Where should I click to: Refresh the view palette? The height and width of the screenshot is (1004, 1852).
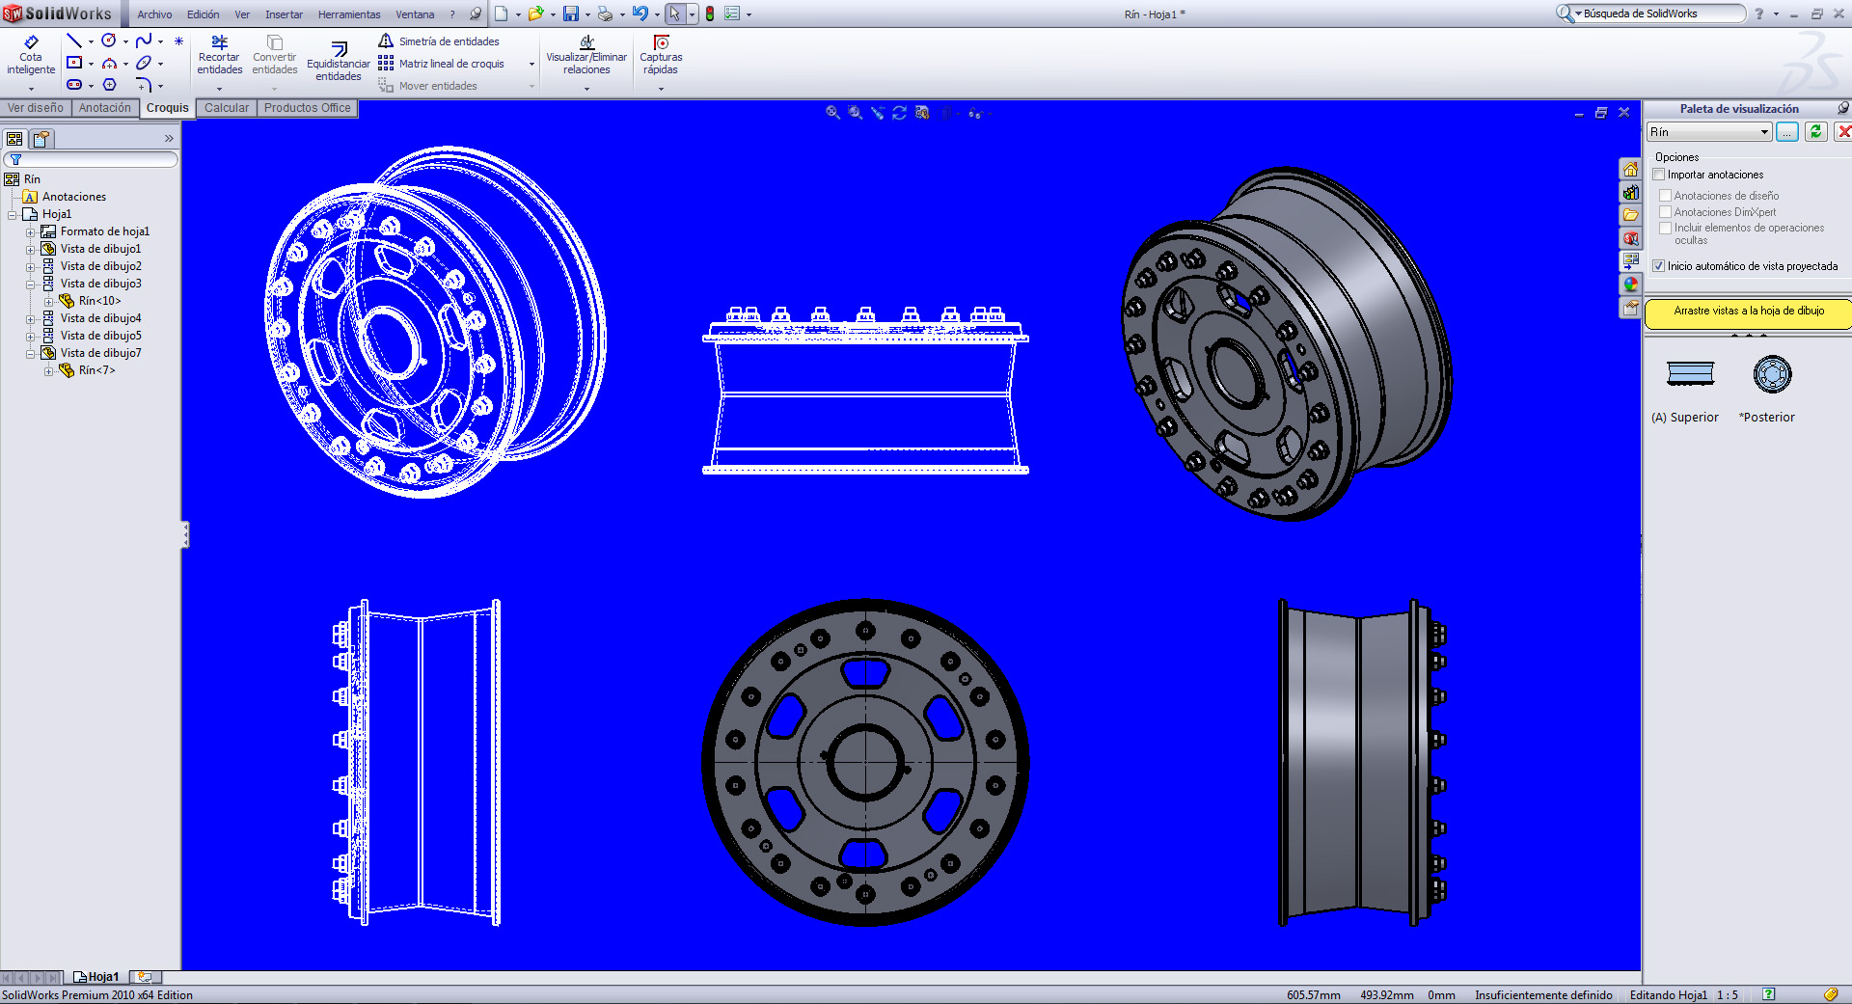(1815, 132)
